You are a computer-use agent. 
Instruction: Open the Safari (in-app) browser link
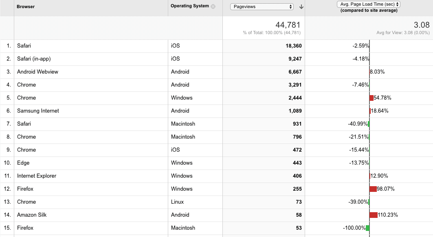coord(34,59)
